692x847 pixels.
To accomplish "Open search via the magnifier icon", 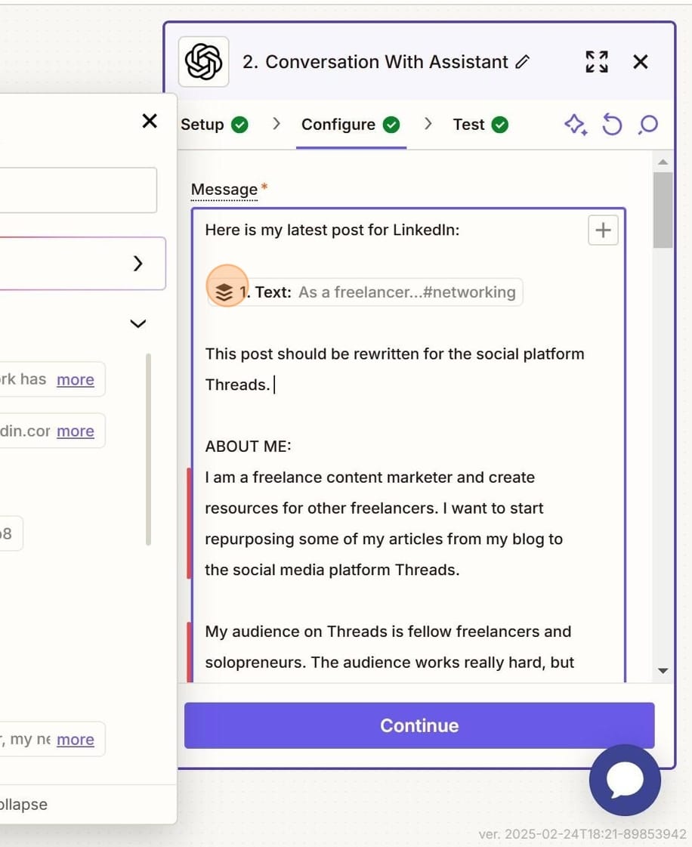I will [648, 125].
